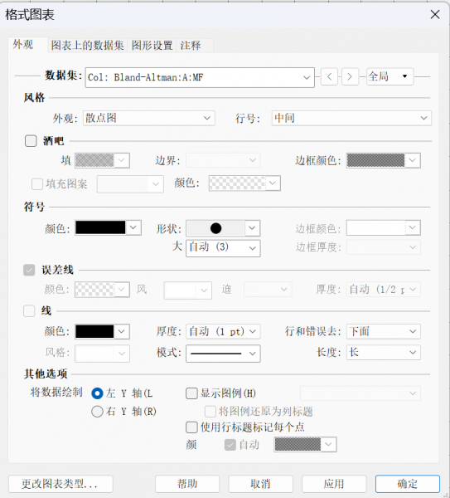This screenshot has height=498, width=450.
Task: Click the 帮助 button
Action: tap(187, 484)
